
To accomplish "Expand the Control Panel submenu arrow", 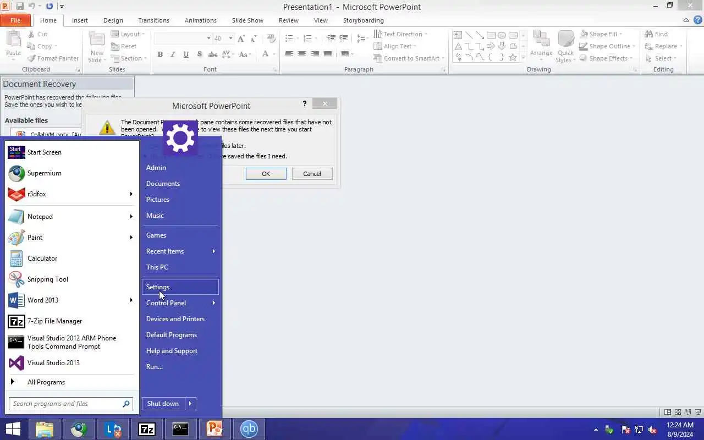I will pos(213,303).
